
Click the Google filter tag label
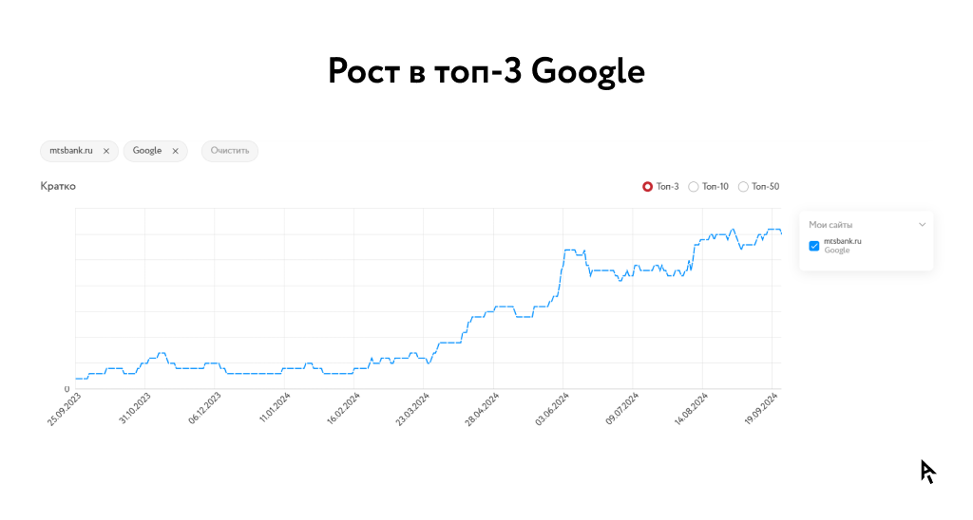tap(147, 151)
